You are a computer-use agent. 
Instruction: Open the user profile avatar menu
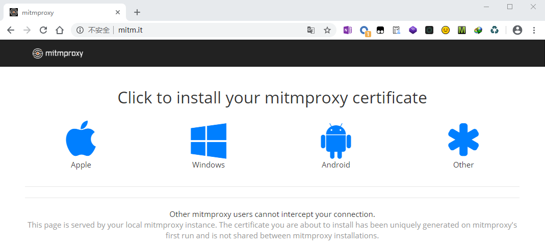[517, 31]
